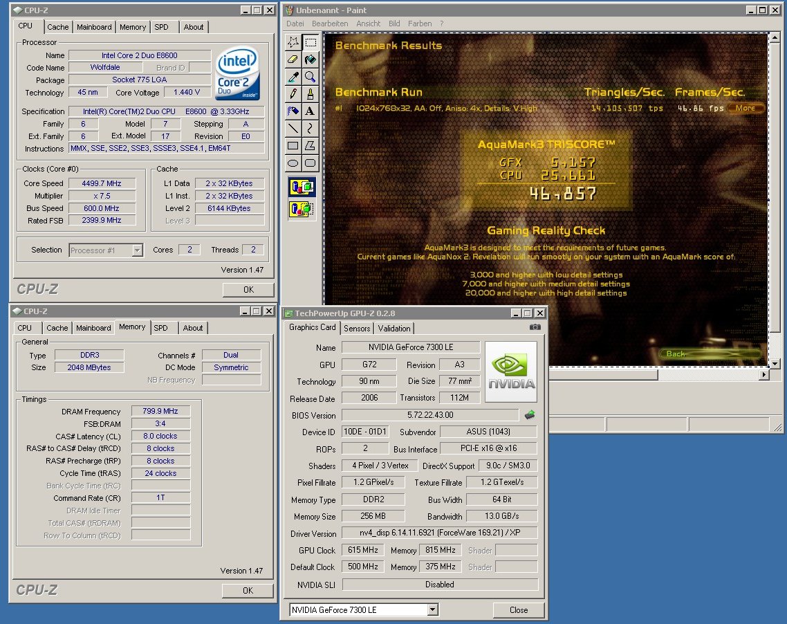
Task: Open the Ansicht menu in Paint
Action: tap(369, 24)
